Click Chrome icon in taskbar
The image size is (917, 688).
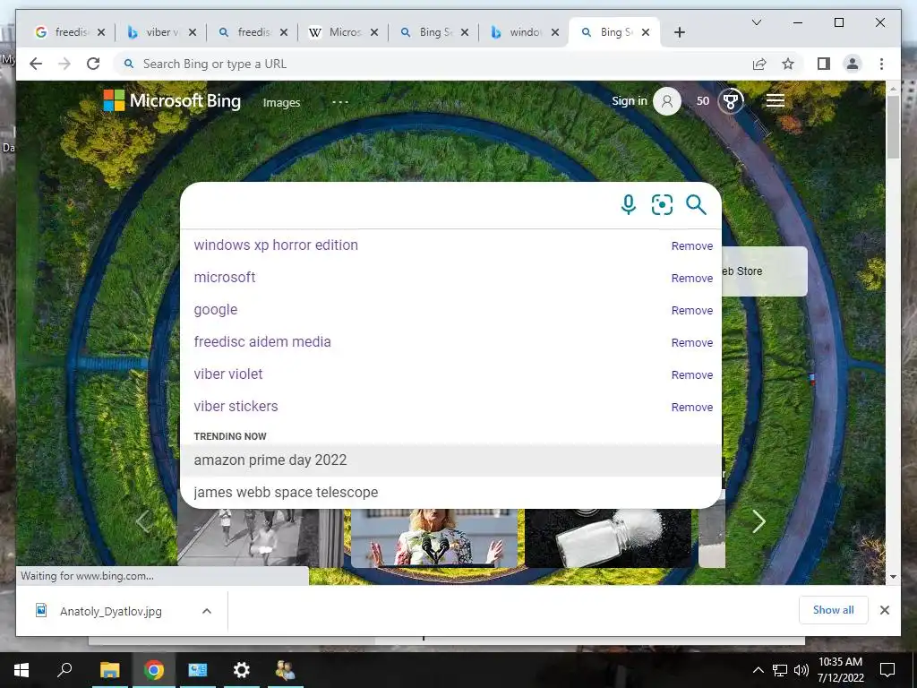154,670
